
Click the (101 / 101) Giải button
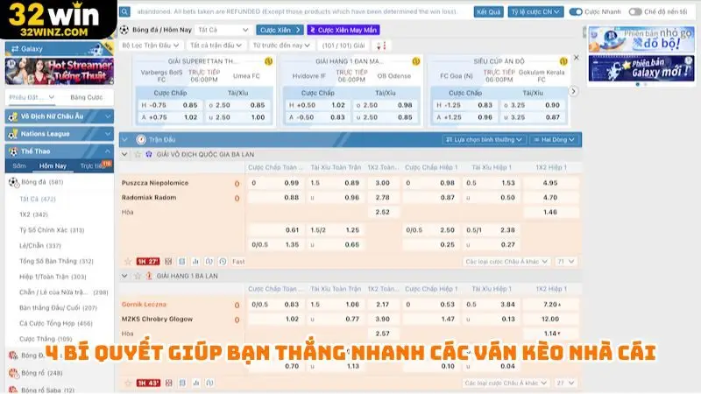click(x=343, y=46)
